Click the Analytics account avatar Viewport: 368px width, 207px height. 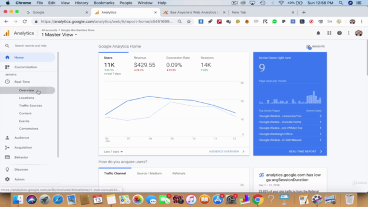pyautogui.click(x=359, y=33)
